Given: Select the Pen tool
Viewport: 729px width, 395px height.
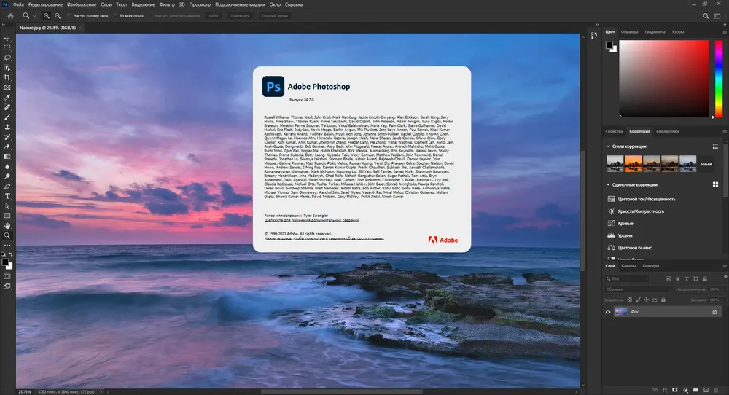Looking at the screenshot, I should (x=7, y=187).
